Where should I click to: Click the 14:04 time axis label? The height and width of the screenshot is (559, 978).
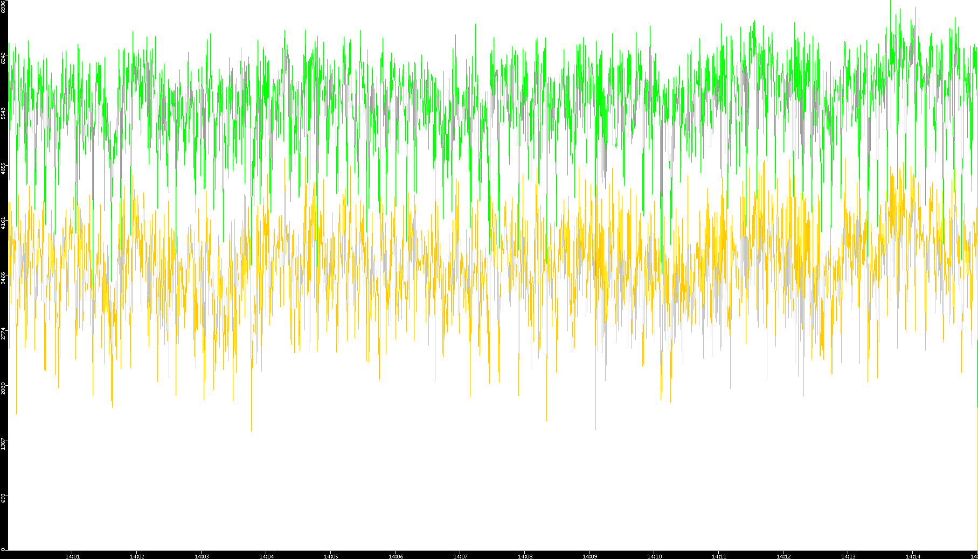(x=266, y=556)
